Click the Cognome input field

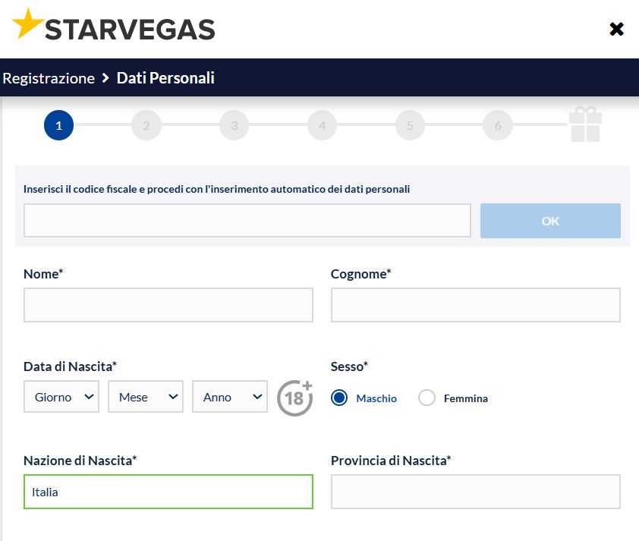point(475,304)
